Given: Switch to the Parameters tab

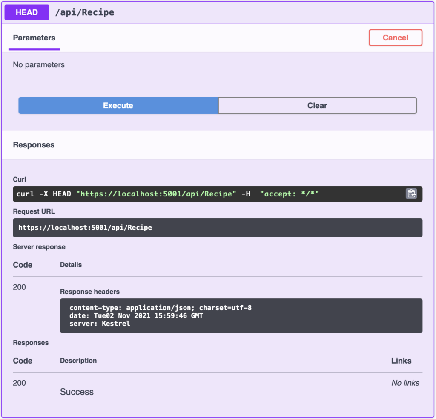Looking at the screenshot, I should point(34,38).
